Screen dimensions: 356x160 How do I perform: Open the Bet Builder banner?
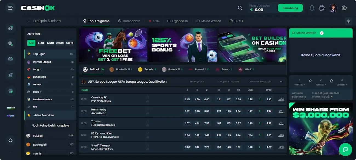click(252, 45)
